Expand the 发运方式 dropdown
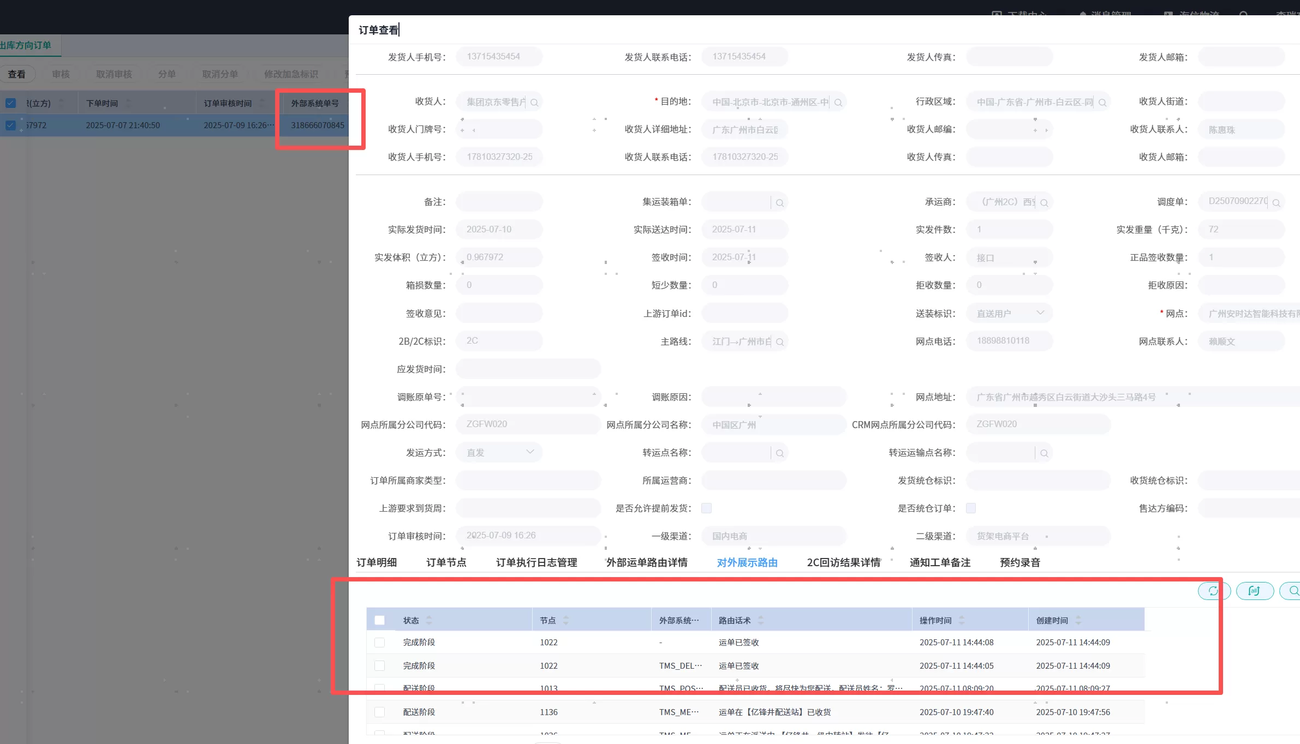 coord(499,452)
